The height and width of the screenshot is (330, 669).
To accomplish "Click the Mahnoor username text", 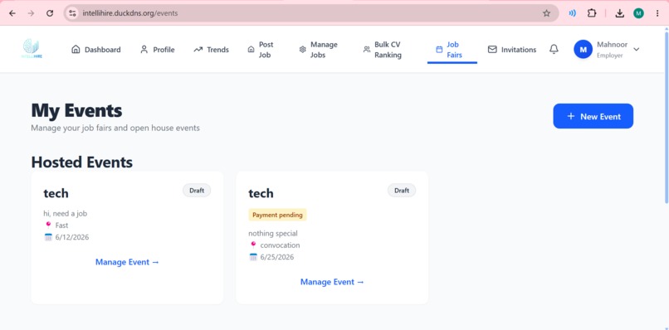I will pyautogui.click(x=612, y=44).
